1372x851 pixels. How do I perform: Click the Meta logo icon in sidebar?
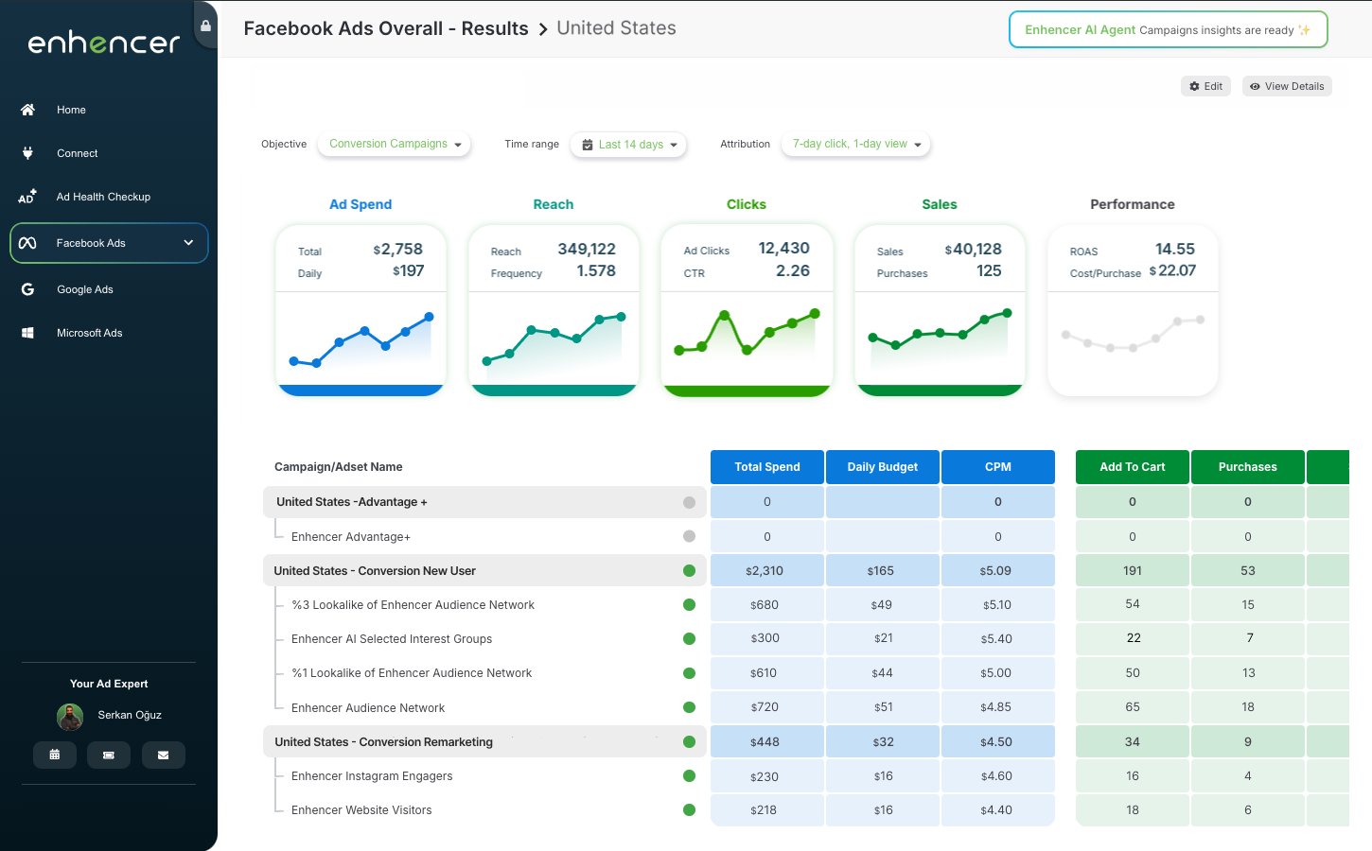tap(27, 243)
